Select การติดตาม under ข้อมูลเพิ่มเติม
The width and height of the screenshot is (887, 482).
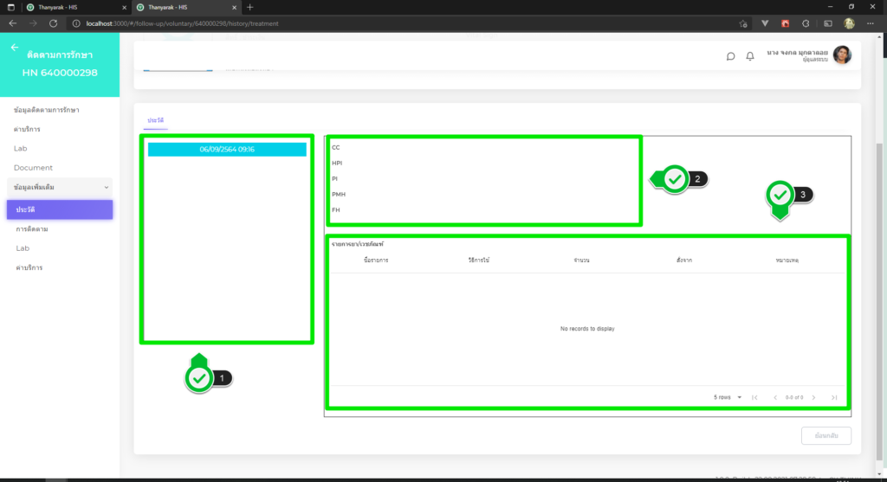tap(31, 229)
